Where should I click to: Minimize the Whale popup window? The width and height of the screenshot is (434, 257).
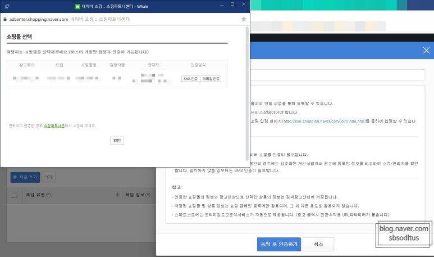[x=222, y=5]
